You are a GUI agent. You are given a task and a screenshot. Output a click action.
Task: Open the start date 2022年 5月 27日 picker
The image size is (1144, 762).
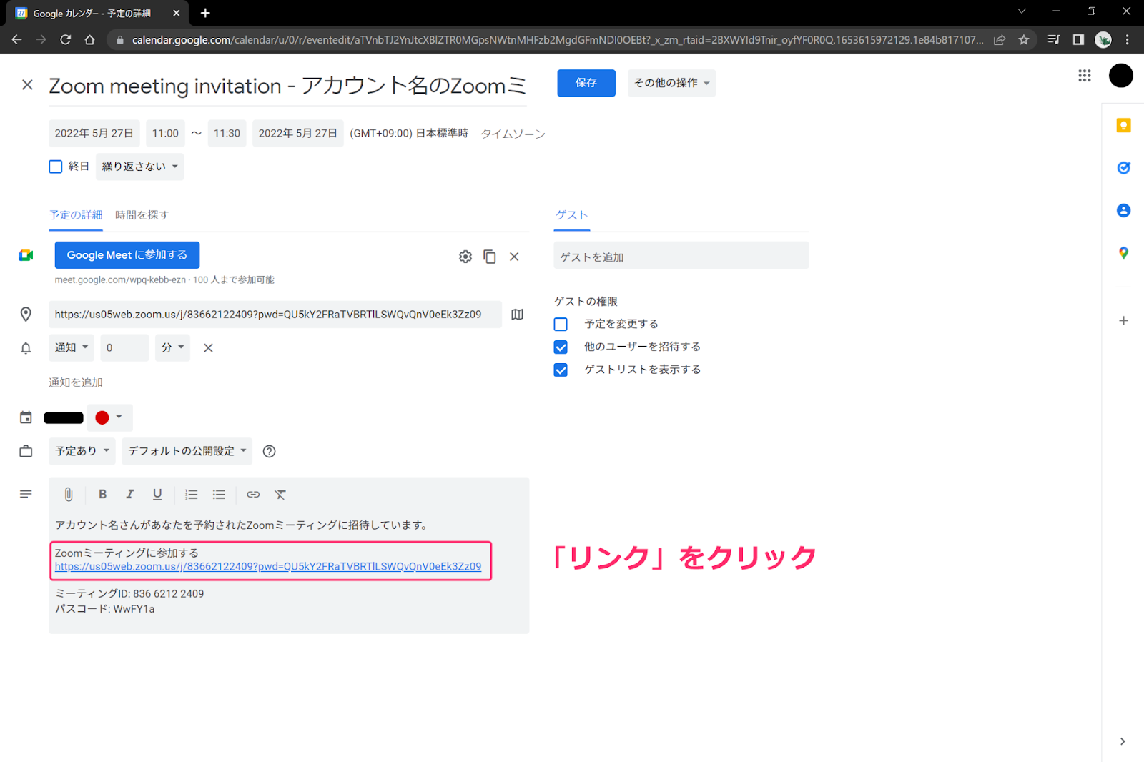94,134
